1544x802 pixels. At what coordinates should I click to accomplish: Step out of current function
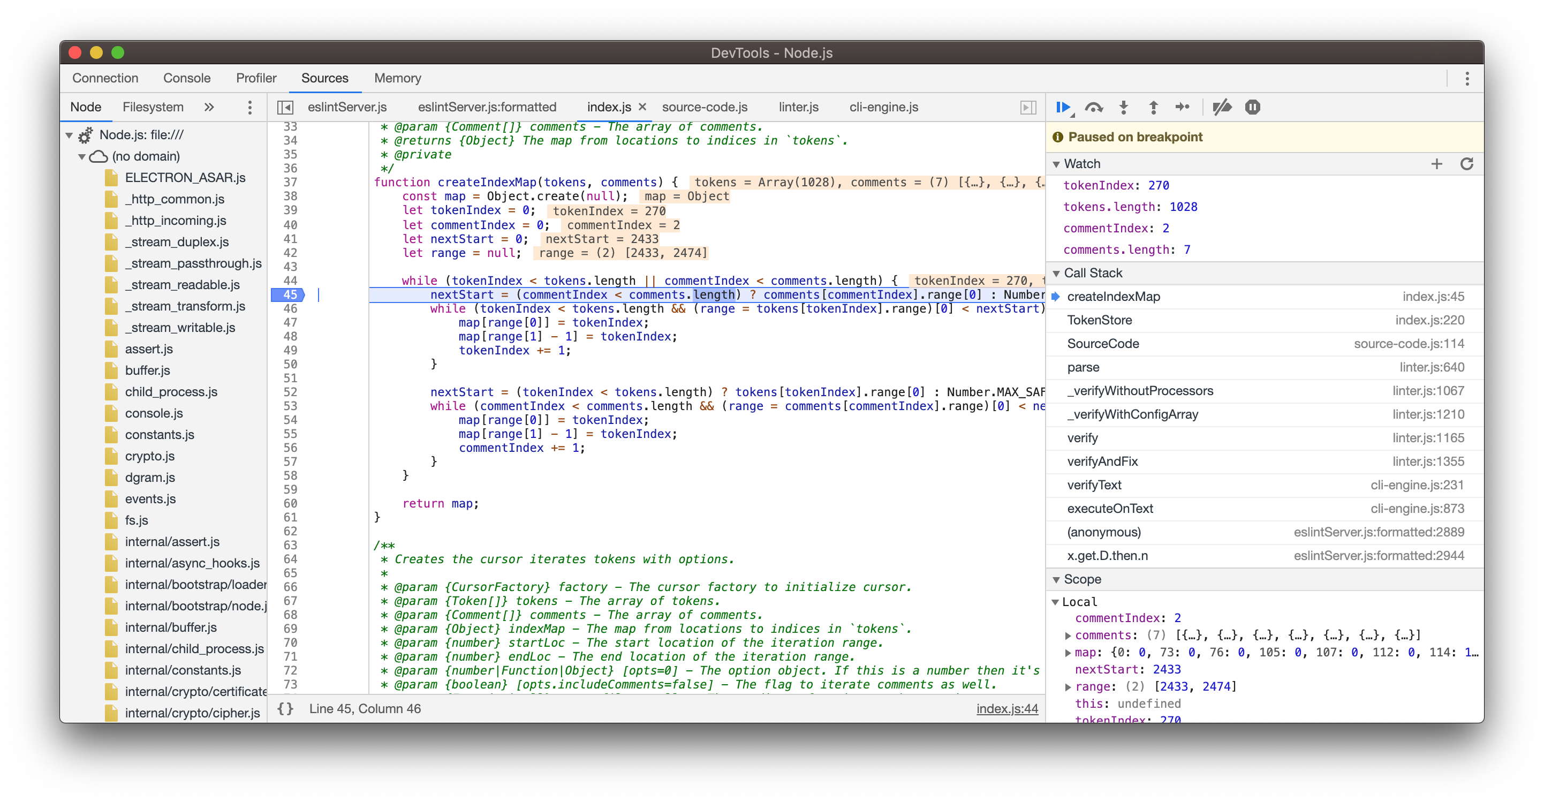[x=1153, y=107]
